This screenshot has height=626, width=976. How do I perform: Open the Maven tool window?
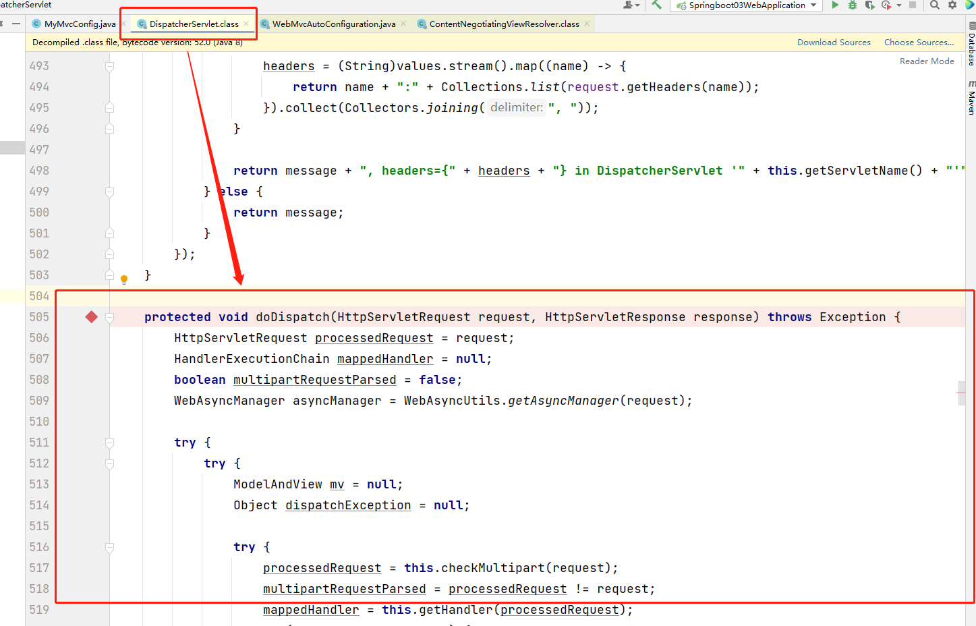point(971,98)
